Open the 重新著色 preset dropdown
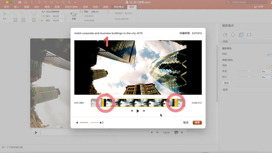 [269, 54]
